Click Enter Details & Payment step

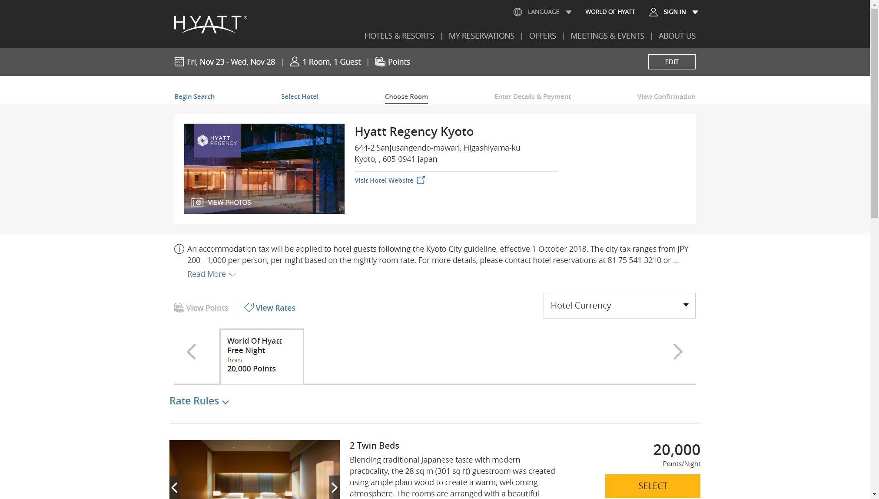click(x=533, y=97)
